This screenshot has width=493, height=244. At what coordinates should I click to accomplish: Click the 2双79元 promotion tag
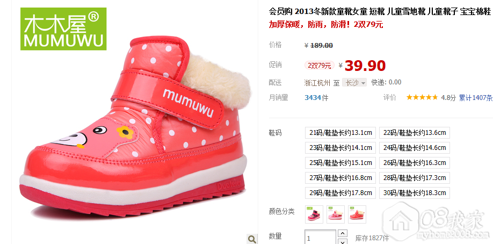320,66
